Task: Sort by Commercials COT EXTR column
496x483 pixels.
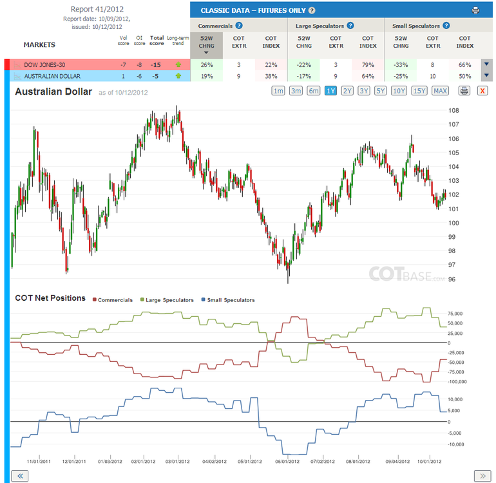Action: tap(239, 42)
